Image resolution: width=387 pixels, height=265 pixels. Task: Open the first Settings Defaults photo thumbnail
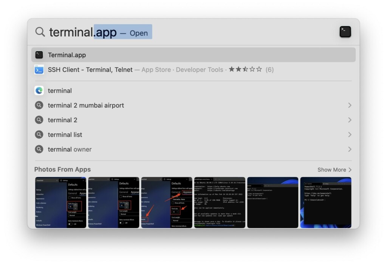click(60, 203)
